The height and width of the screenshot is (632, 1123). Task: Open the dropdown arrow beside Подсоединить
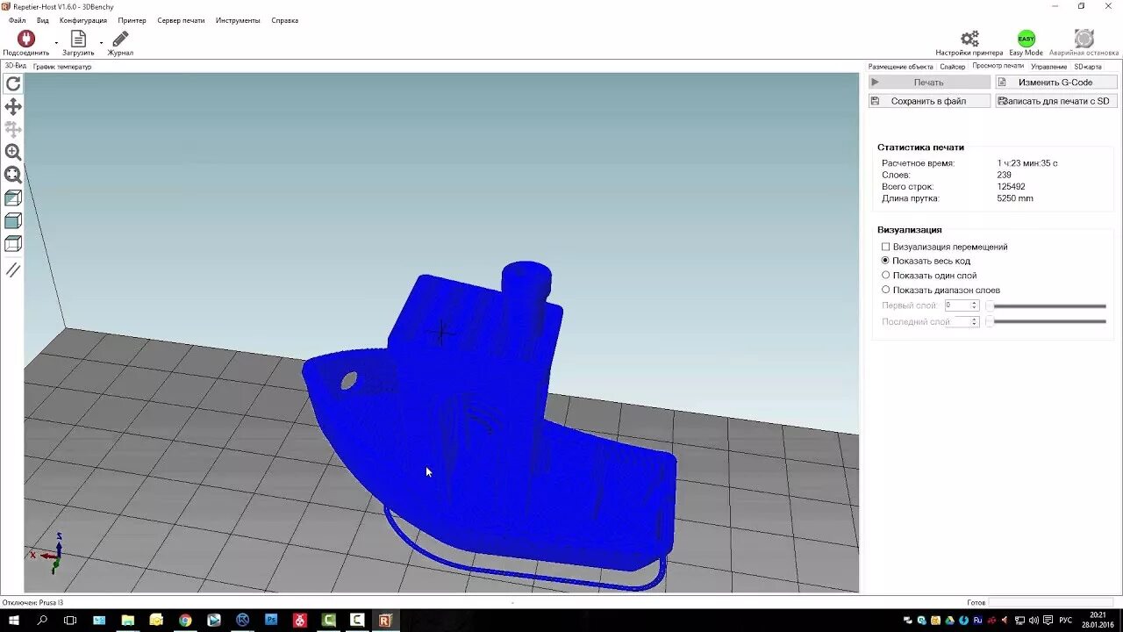[56, 42]
